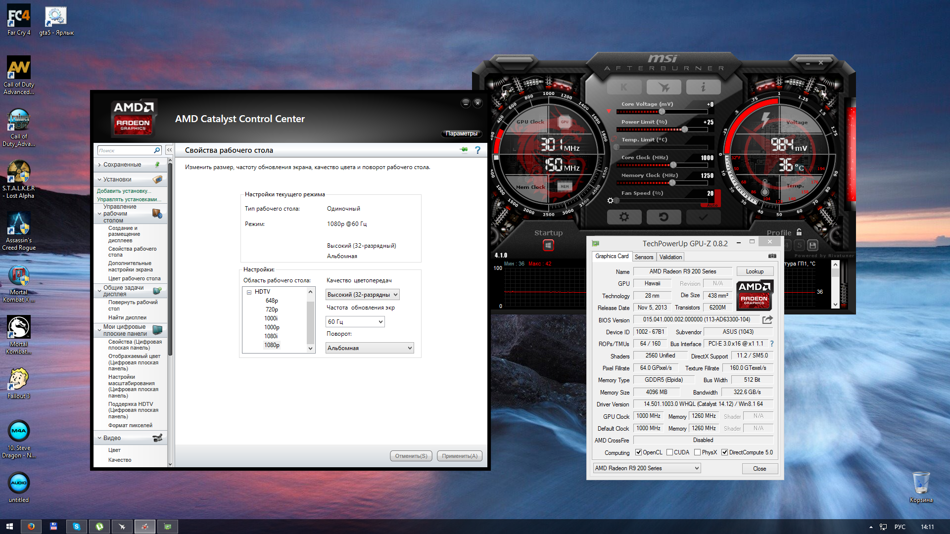Screen dimensions: 950x534
Task: Click GPU-Z screenshot camera icon
Action: click(x=772, y=256)
